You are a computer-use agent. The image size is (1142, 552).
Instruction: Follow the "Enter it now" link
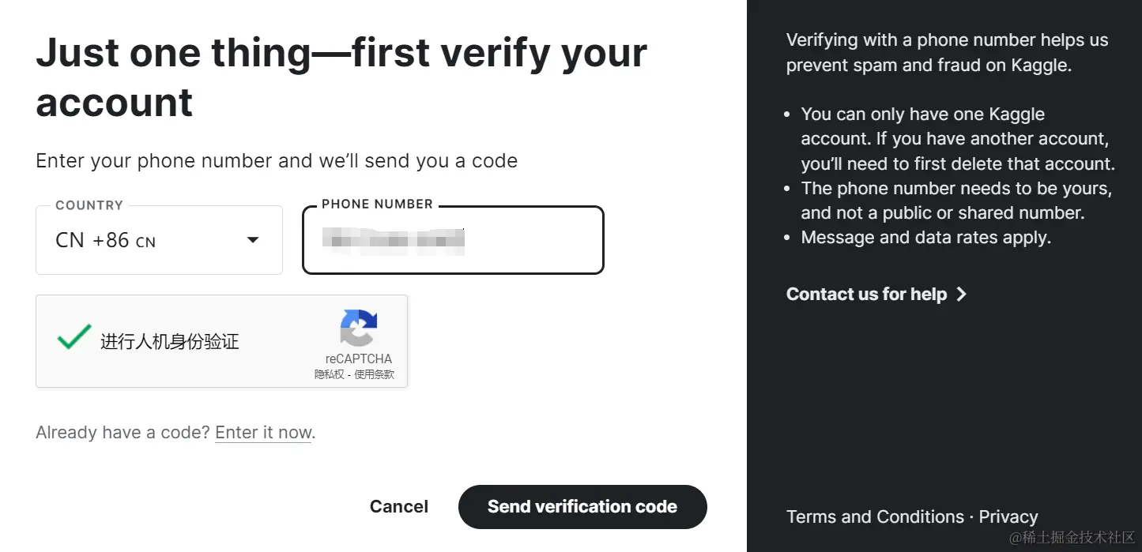click(x=263, y=433)
